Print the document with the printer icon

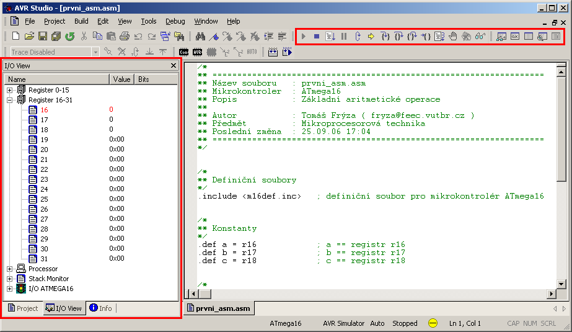click(125, 36)
